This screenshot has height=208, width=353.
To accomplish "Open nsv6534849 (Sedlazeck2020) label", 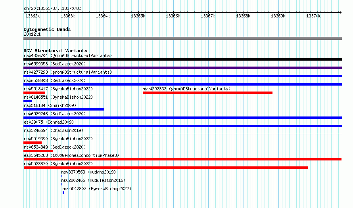I will pos(55,147).
